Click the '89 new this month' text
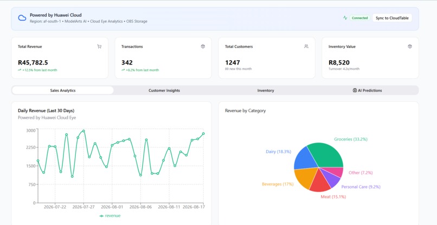 238,69
